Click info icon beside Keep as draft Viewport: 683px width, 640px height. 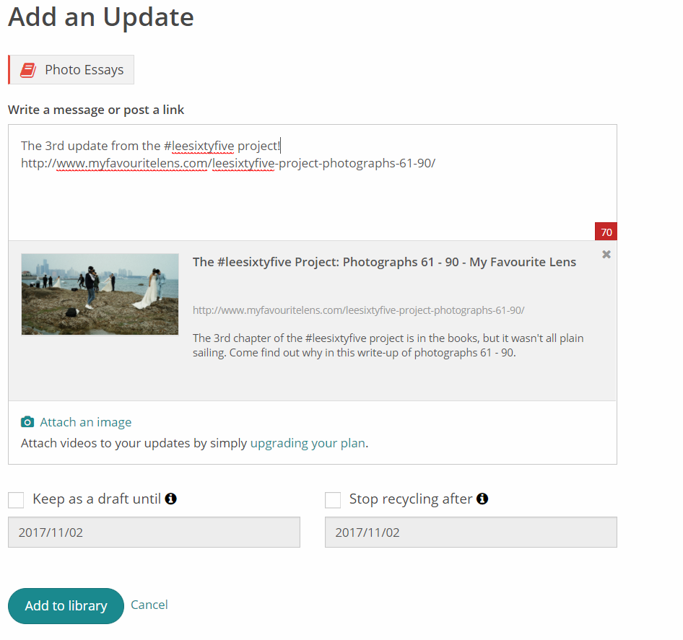pos(171,499)
